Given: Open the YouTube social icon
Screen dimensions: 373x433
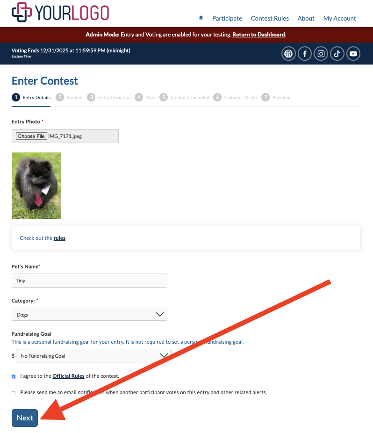Looking at the screenshot, I should 353,54.
